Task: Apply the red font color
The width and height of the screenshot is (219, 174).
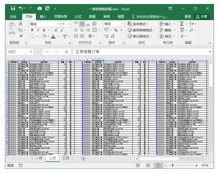Action: [53, 36]
